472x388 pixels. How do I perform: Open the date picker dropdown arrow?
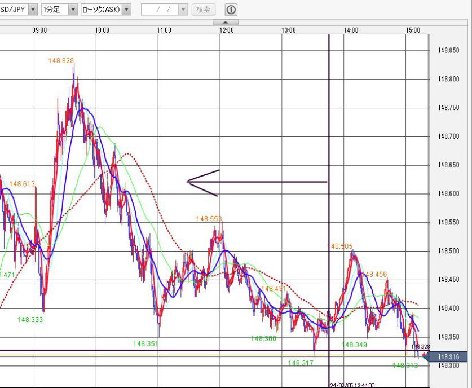tap(183, 10)
